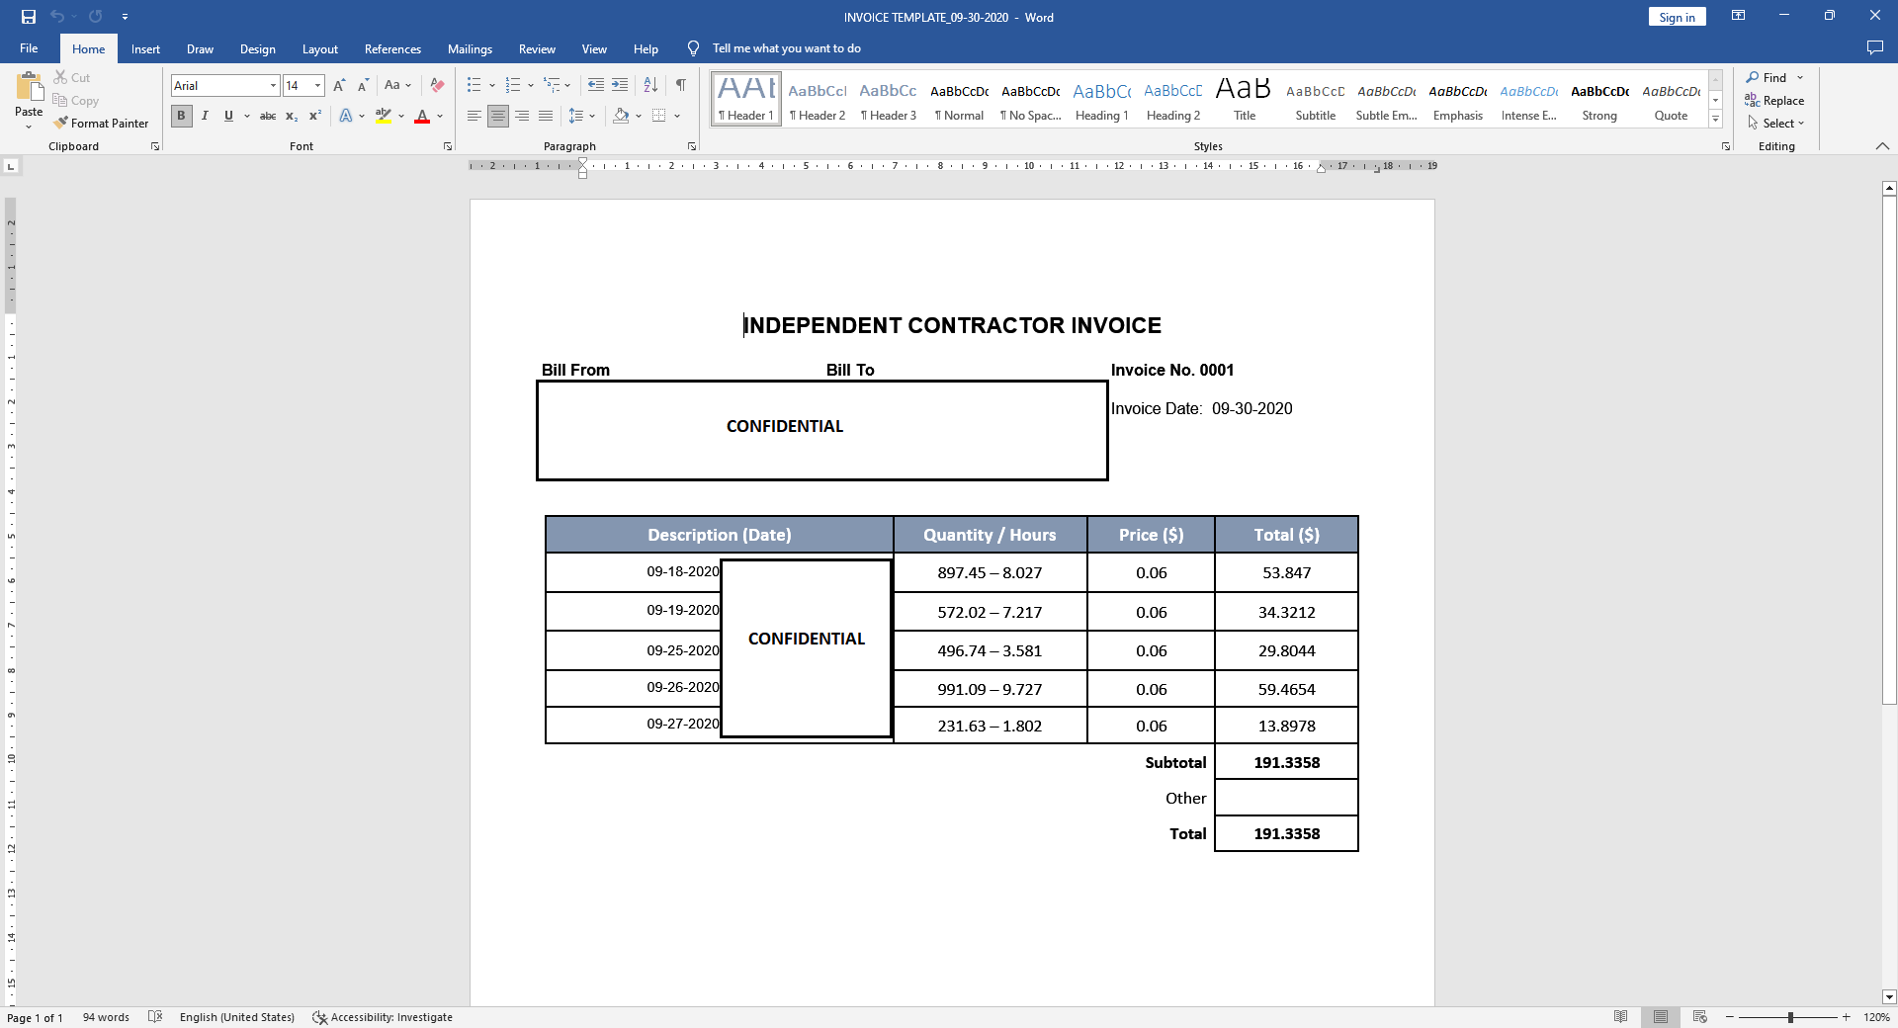Decrease the paragraph indent
Image resolution: width=1898 pixels, height=1028 pixels.
pos(596,86)
